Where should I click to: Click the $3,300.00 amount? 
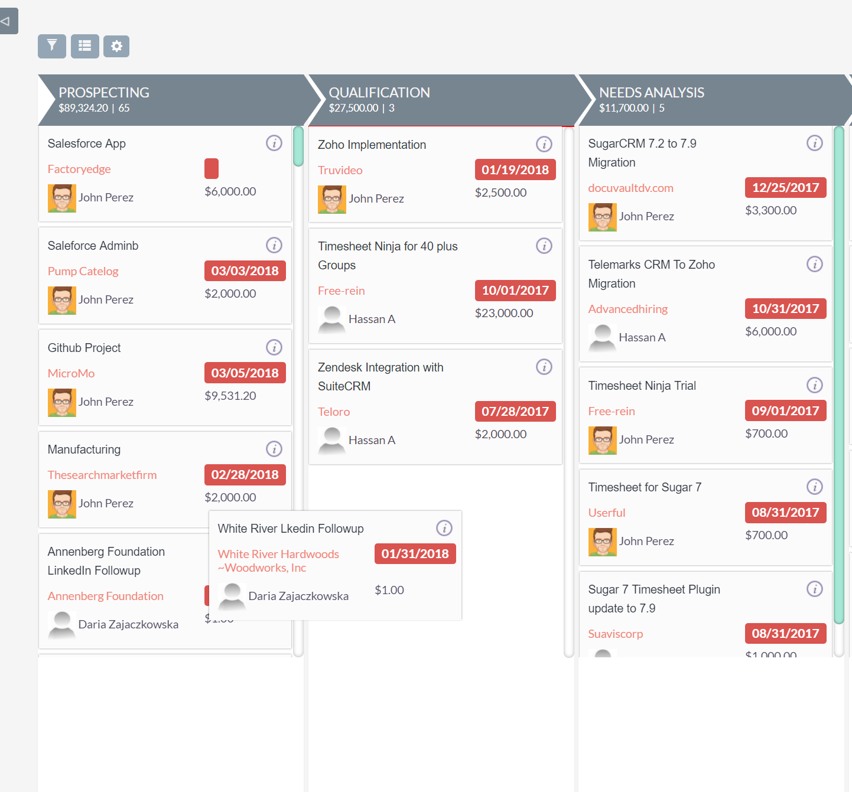click(771, 210)
